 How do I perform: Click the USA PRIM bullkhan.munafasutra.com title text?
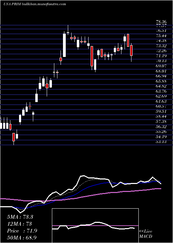point(35,4)
